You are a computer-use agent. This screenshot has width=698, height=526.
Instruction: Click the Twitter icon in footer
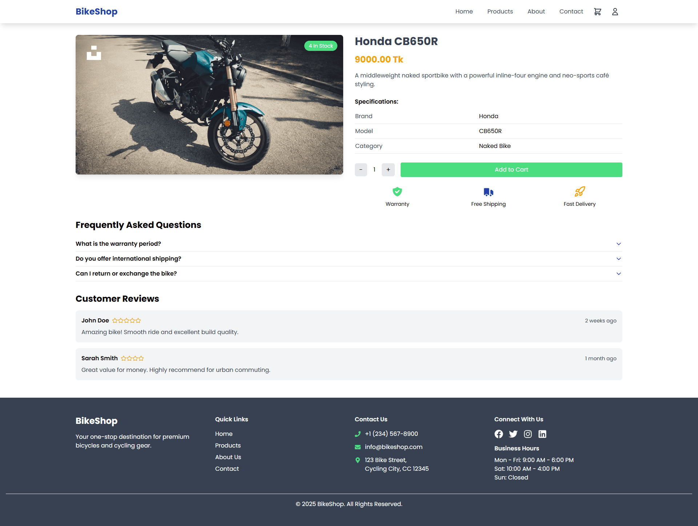click(x=513, y=434)
